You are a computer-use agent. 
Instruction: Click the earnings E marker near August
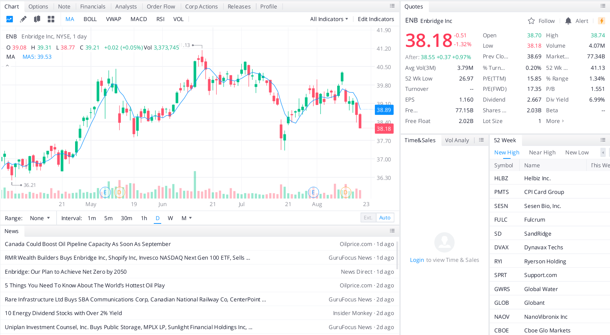[x=313, y=192]
